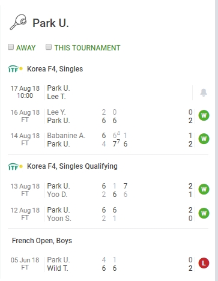The image size is (218, 281).
Task: Click the ITF logo next to Korea F4, Singles
Action: click(x=16, y=69)
